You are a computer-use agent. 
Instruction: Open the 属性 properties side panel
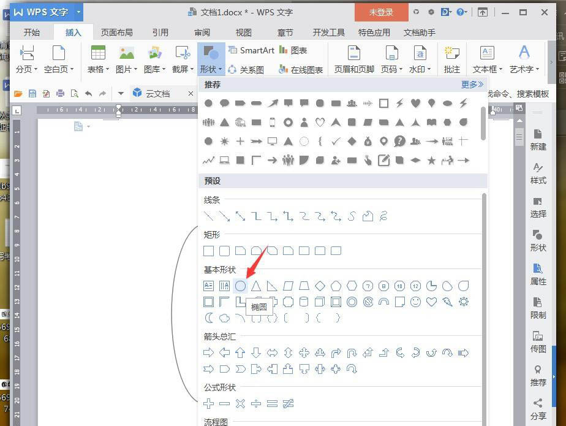point(538,275)
